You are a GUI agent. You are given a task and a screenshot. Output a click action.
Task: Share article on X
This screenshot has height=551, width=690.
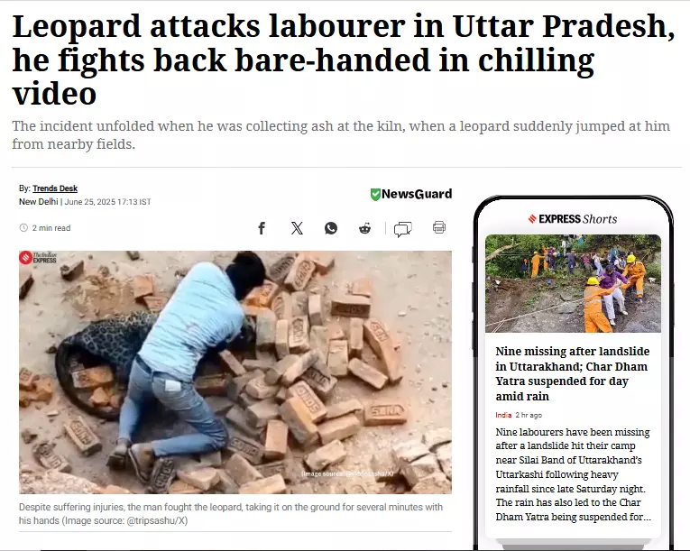297,228
